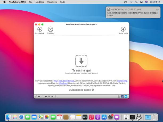The width and height of the screenshot is (163, 122).
Task: Click the broom clear-list icon in status bar
Action: coord(36,96)
